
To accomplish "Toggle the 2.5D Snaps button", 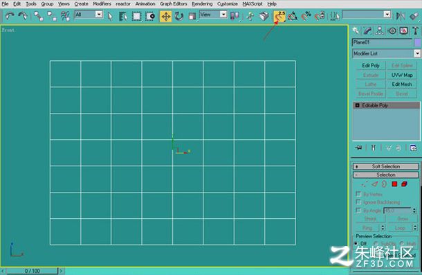I will pyautogui.click(x=279, y=17).
